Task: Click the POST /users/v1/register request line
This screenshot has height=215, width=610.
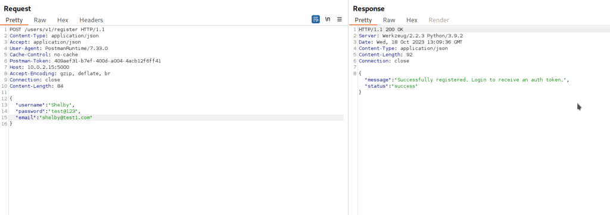Action: pyautogui.click(x=57, y=30)
